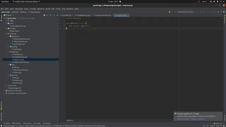Open the keyboard language indicator dropdown

[x=204, y=1]
